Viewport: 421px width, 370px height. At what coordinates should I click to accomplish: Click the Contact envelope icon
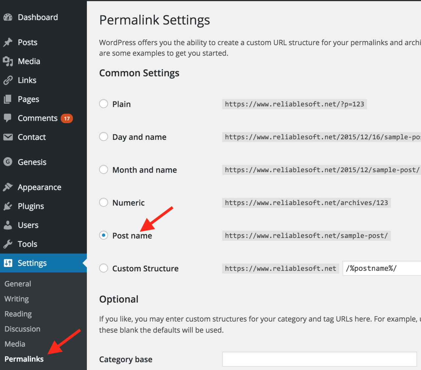8,137
